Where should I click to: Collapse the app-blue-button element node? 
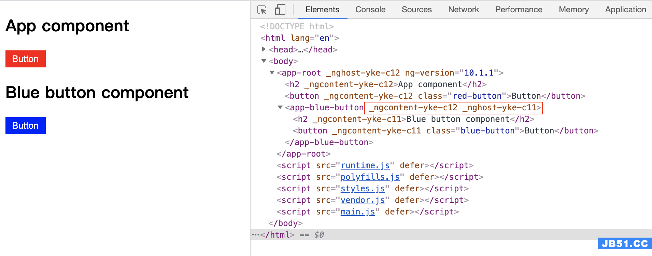280,107
